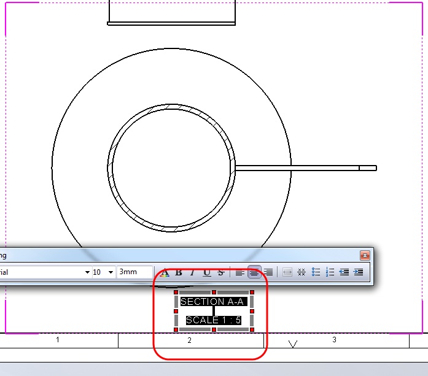The height and width of the screenshot is (376, 428).
Task: Toggle bold formatting
Action: [179, 272]
